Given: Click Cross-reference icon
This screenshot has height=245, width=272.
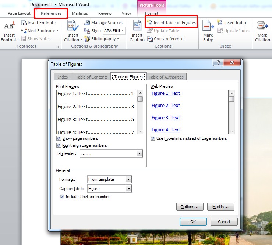Looking at the screenshot, I should click(150, 39).
